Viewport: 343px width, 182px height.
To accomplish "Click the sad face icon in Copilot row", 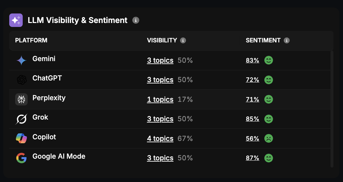I will [269, 139].
